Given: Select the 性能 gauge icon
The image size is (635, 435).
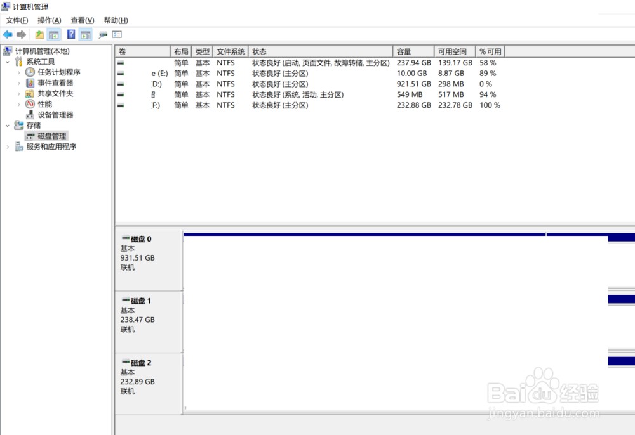Looking at the screenshot, I should [x=30, y=104].
